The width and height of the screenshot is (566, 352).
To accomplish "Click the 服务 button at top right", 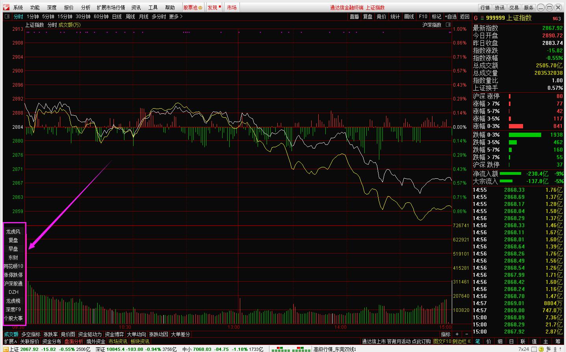I will tap(529, 7).
